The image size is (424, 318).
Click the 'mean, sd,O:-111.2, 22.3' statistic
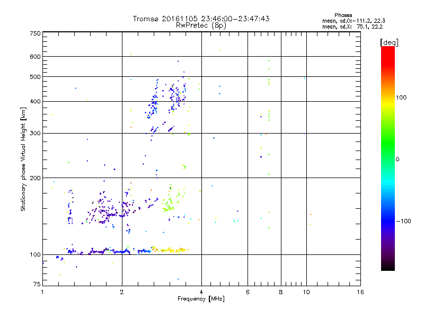pyautogui.click(x=354, y=21)
